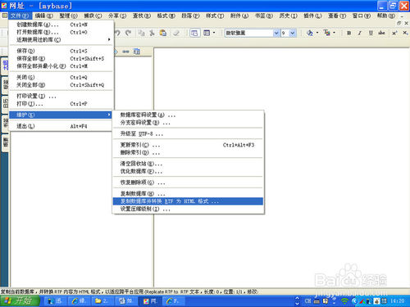Choose 保存全部并最小化 menu item
This screenshot has width=410, height=307.
[x=61, y=66]
